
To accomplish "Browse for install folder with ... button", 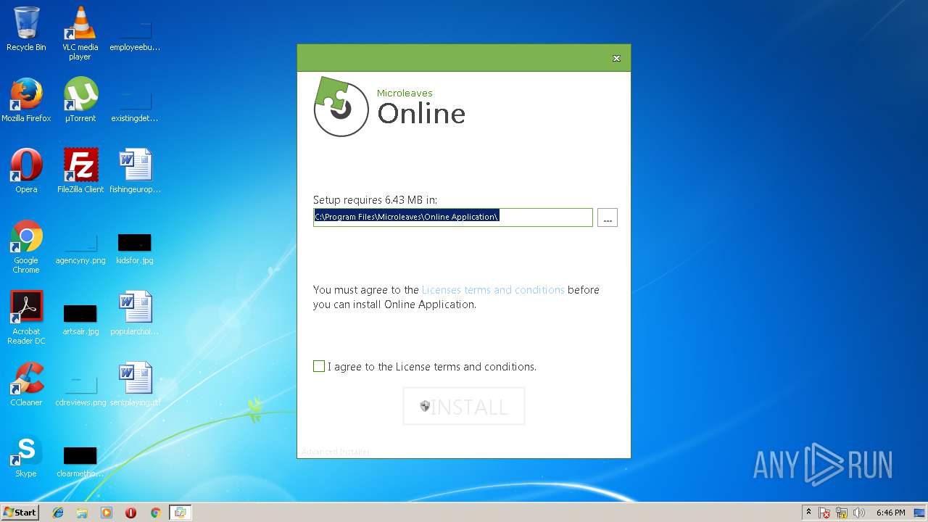I will pos(608,217).
